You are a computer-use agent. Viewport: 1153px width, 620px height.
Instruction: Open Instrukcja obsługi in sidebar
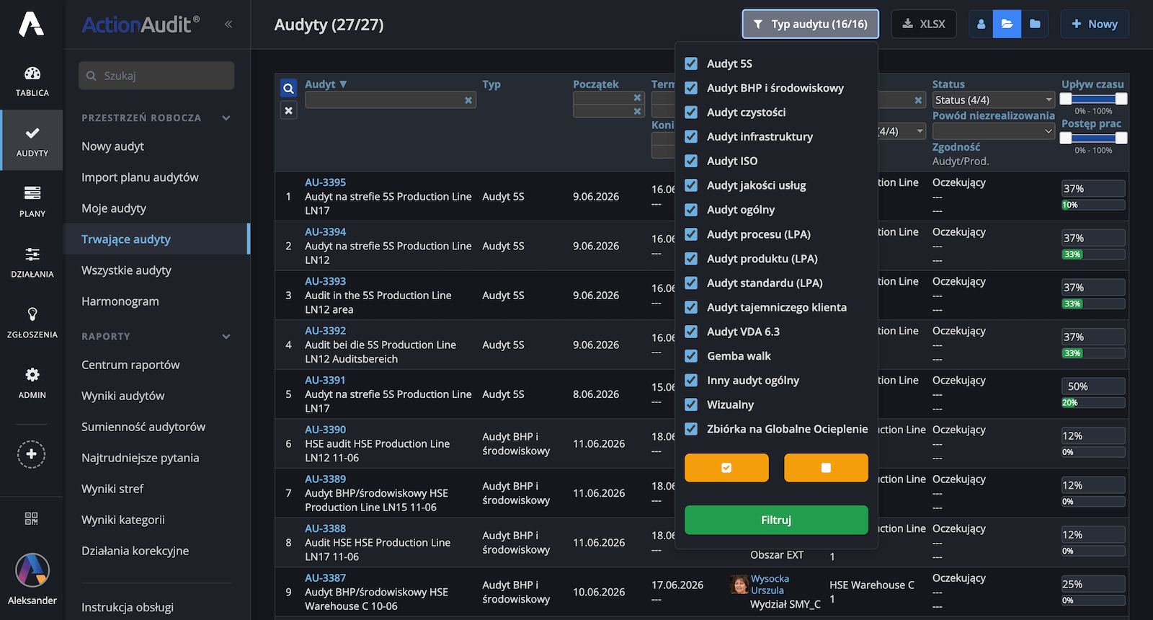pos(128,607)
